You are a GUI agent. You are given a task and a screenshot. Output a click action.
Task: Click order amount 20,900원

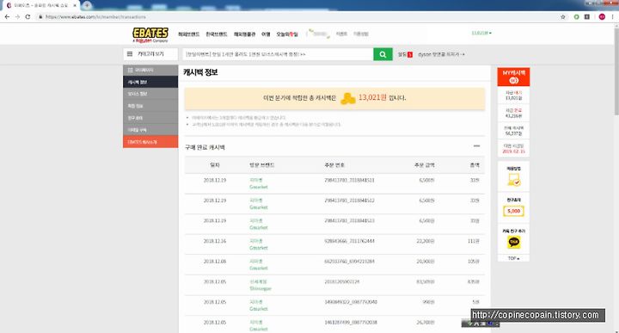tap(426, 262)
